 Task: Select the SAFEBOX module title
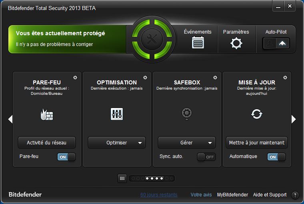pyautogui.click(x=187, y=82)
